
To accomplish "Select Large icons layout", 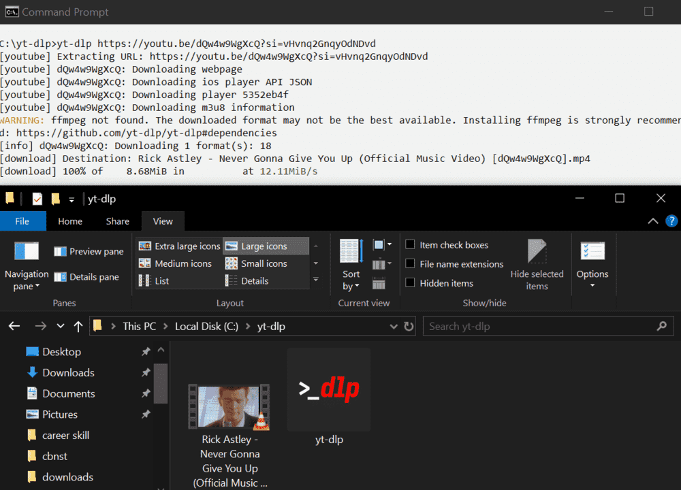I will coord(266,246).
